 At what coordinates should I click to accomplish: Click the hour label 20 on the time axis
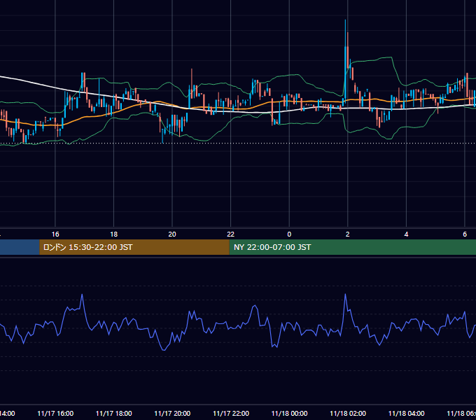coord(172,234)
